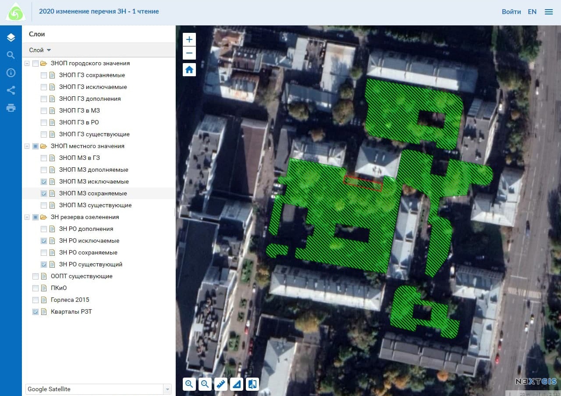Open the print panel from the sidebar
Screen dimensions: 561x396
coord(11,108)
